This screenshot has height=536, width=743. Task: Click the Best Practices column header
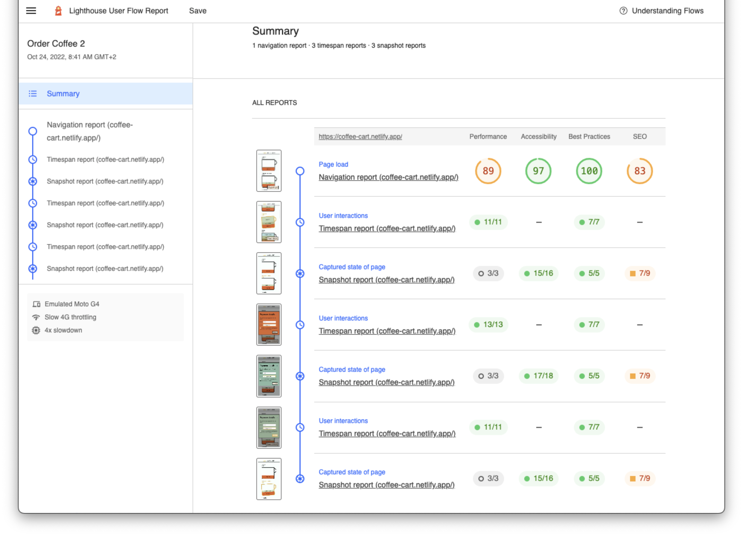(x=589, y=137)
